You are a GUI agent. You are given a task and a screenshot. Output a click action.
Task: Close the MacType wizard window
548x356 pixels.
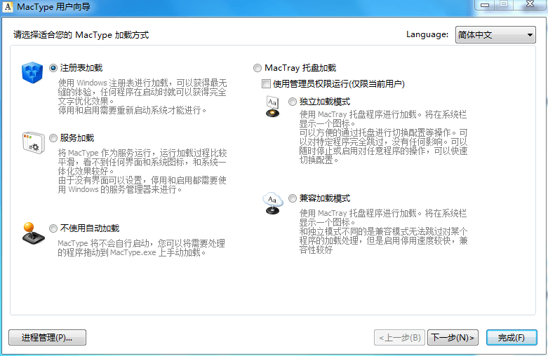(530, 4)
